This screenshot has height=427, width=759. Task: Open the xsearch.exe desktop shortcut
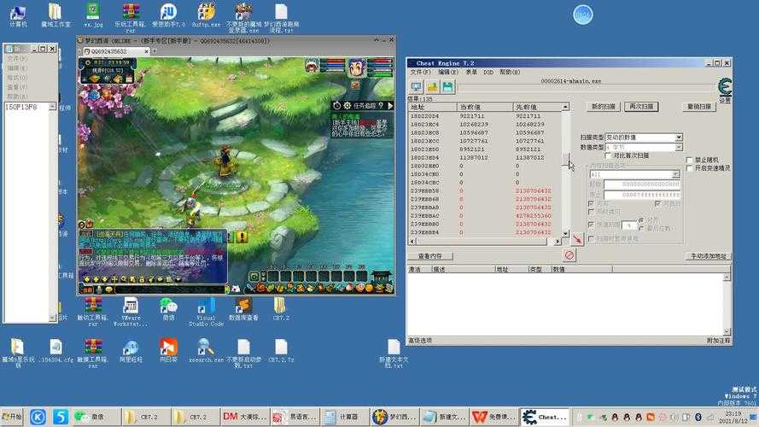[x=207, y=350]
